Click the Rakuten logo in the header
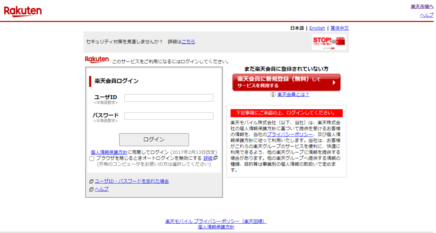 click(23, 11)
